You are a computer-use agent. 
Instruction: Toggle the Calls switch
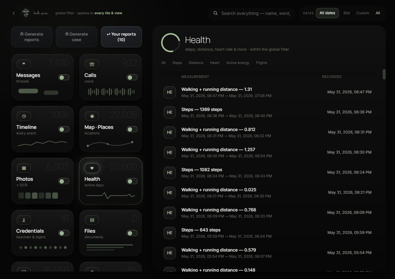coord(132,77)
